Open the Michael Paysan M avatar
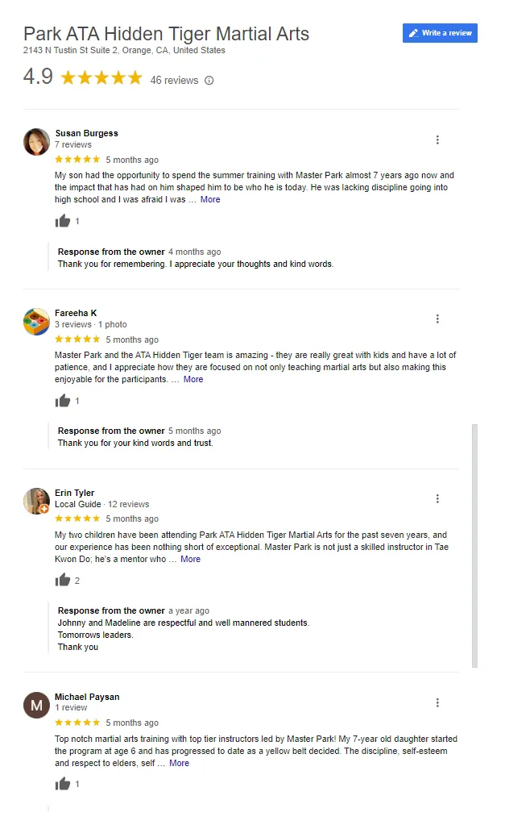The image size is (505, 829). point(36,706)
